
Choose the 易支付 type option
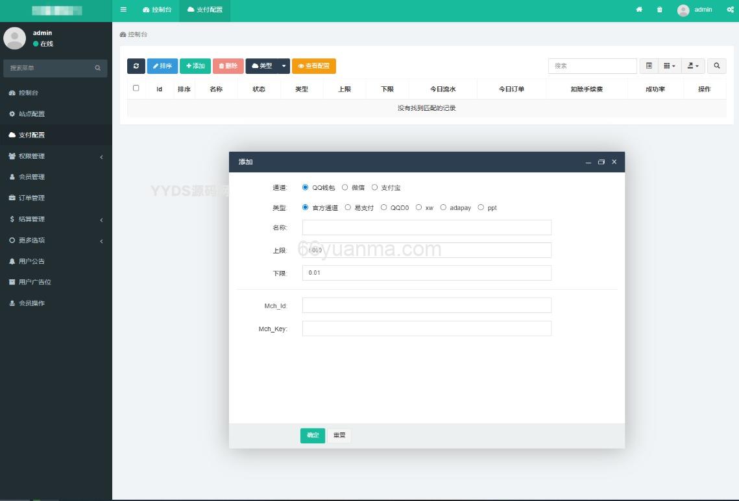pos(348,207)
